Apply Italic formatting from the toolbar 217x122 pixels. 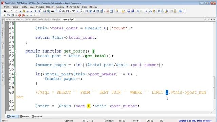click(11, 11)
